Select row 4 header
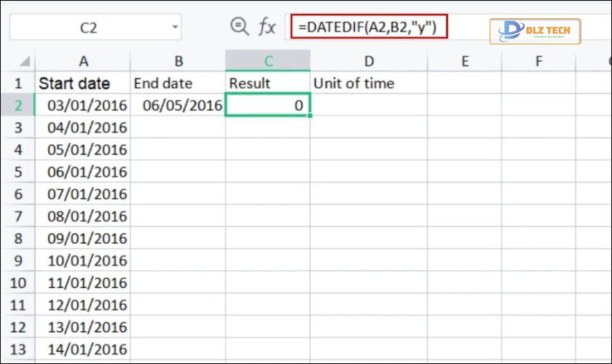 coord(18,150)
